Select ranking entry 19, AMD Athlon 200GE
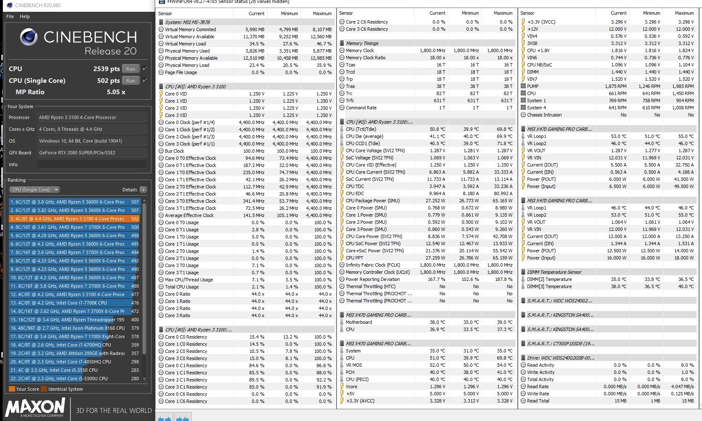Viewport: 702px width, 421px height. [74, 353]
